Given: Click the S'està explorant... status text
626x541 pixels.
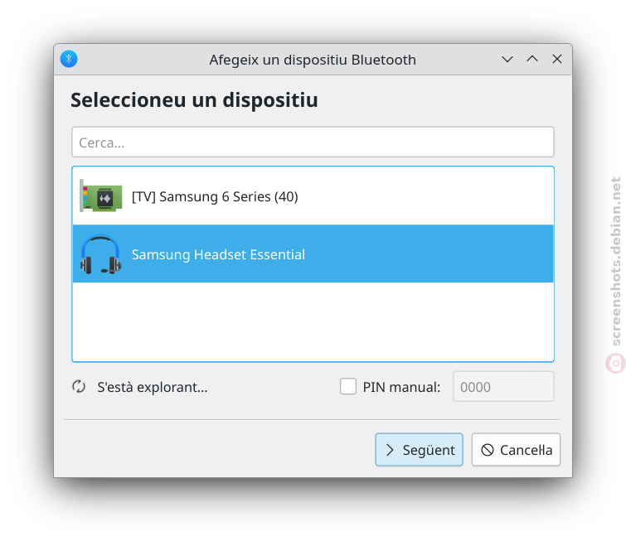Looking at the screenshot, I should pos(153,387).
